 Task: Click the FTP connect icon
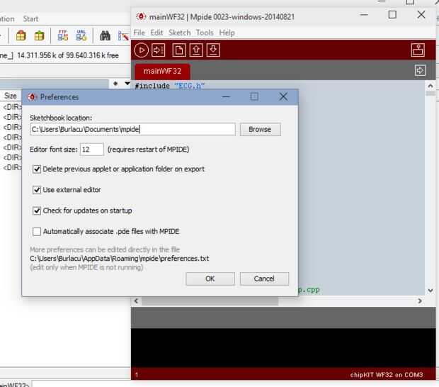(63, 35)
